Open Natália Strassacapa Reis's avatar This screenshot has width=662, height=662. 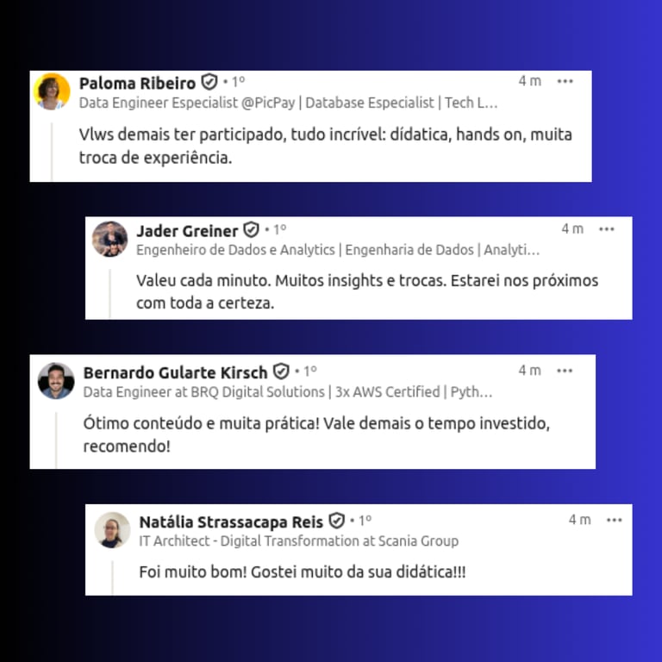112,530
